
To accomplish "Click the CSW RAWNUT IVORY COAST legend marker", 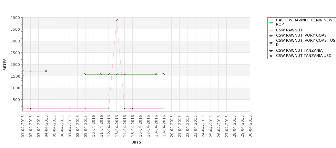I will tap(271, 36).
